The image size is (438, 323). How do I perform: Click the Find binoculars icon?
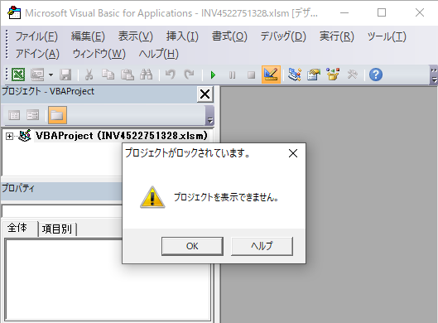click(146, 75)
